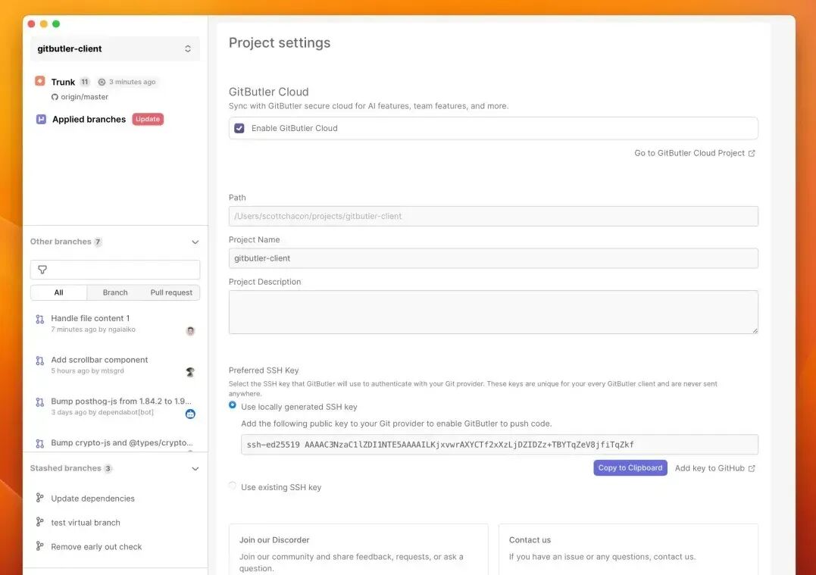Switch to the Branch filter tab
This screenshot has width=816, height=575.
click(115, 292)
